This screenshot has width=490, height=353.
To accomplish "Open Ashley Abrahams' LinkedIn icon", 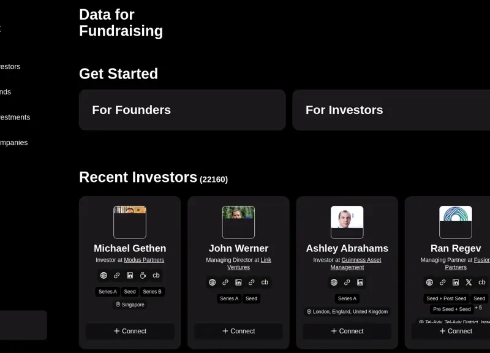I will (360, 283).
